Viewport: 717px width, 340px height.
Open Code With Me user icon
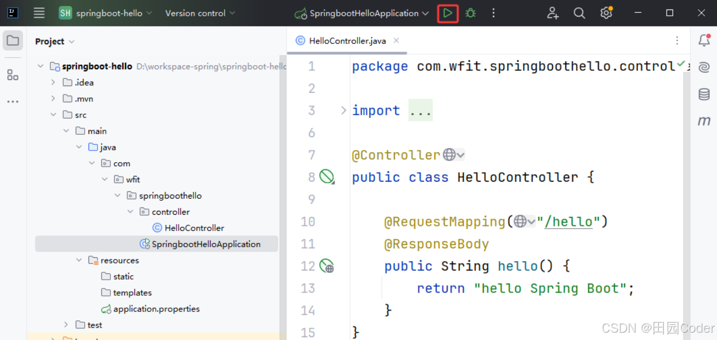tap(553, 13)
